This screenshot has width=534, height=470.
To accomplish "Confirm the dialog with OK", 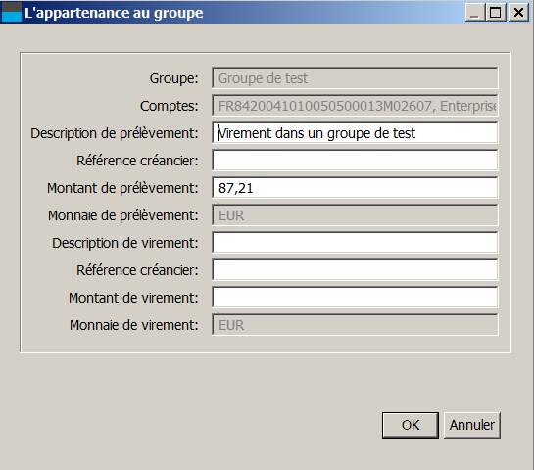I will 411,425.
